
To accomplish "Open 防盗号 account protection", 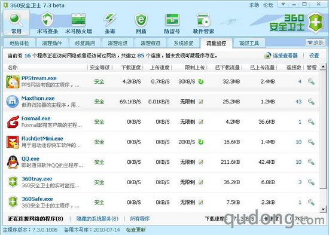I will [x=172, y=23].
